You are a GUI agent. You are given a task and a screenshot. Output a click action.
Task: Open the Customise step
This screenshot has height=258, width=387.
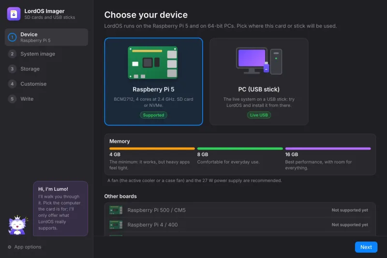coord(46,84)
